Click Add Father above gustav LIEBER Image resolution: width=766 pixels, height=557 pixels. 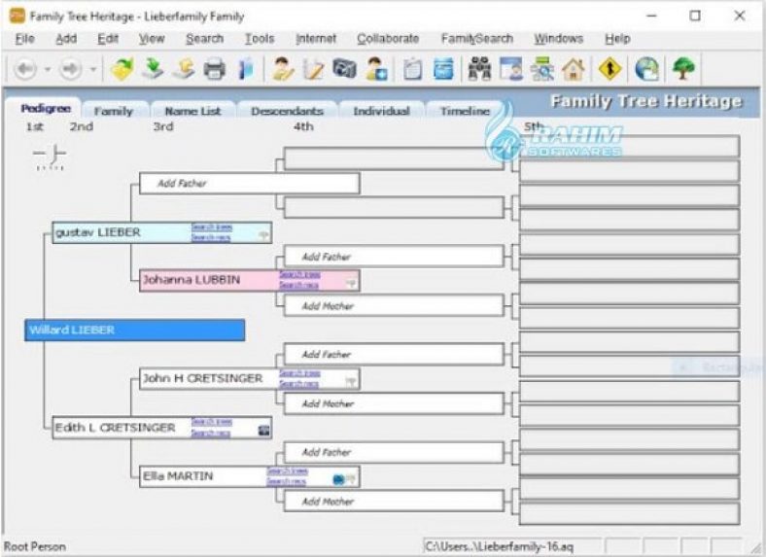tap(250, 184)
